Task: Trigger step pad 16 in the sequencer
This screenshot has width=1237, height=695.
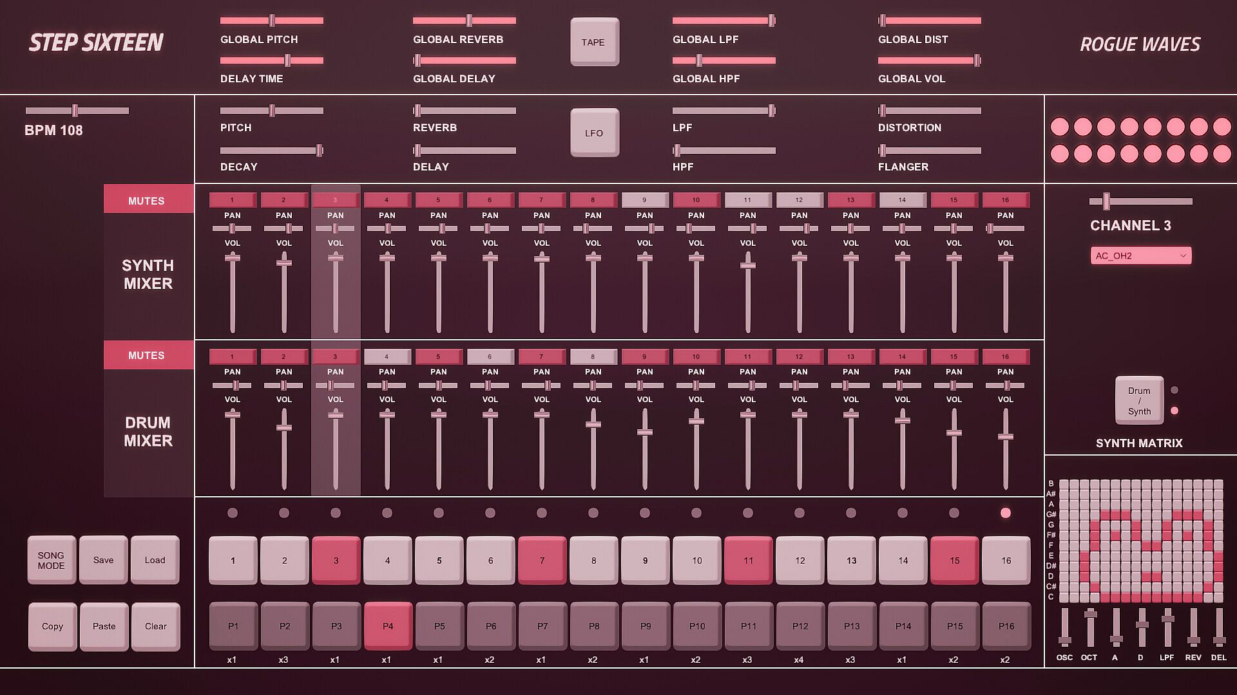Action: tap(1006, 560)
